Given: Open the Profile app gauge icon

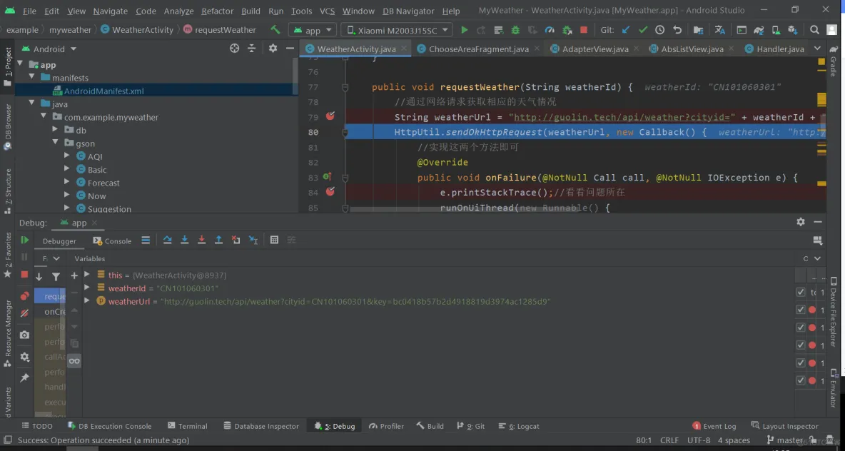Looking at the screenshot, I should 549,30.
